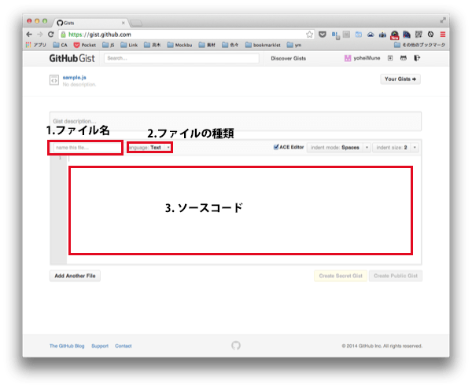Click the code file icon beside sample.js
472x388 pixels.
pyautogui.click(x=54, y=80)
